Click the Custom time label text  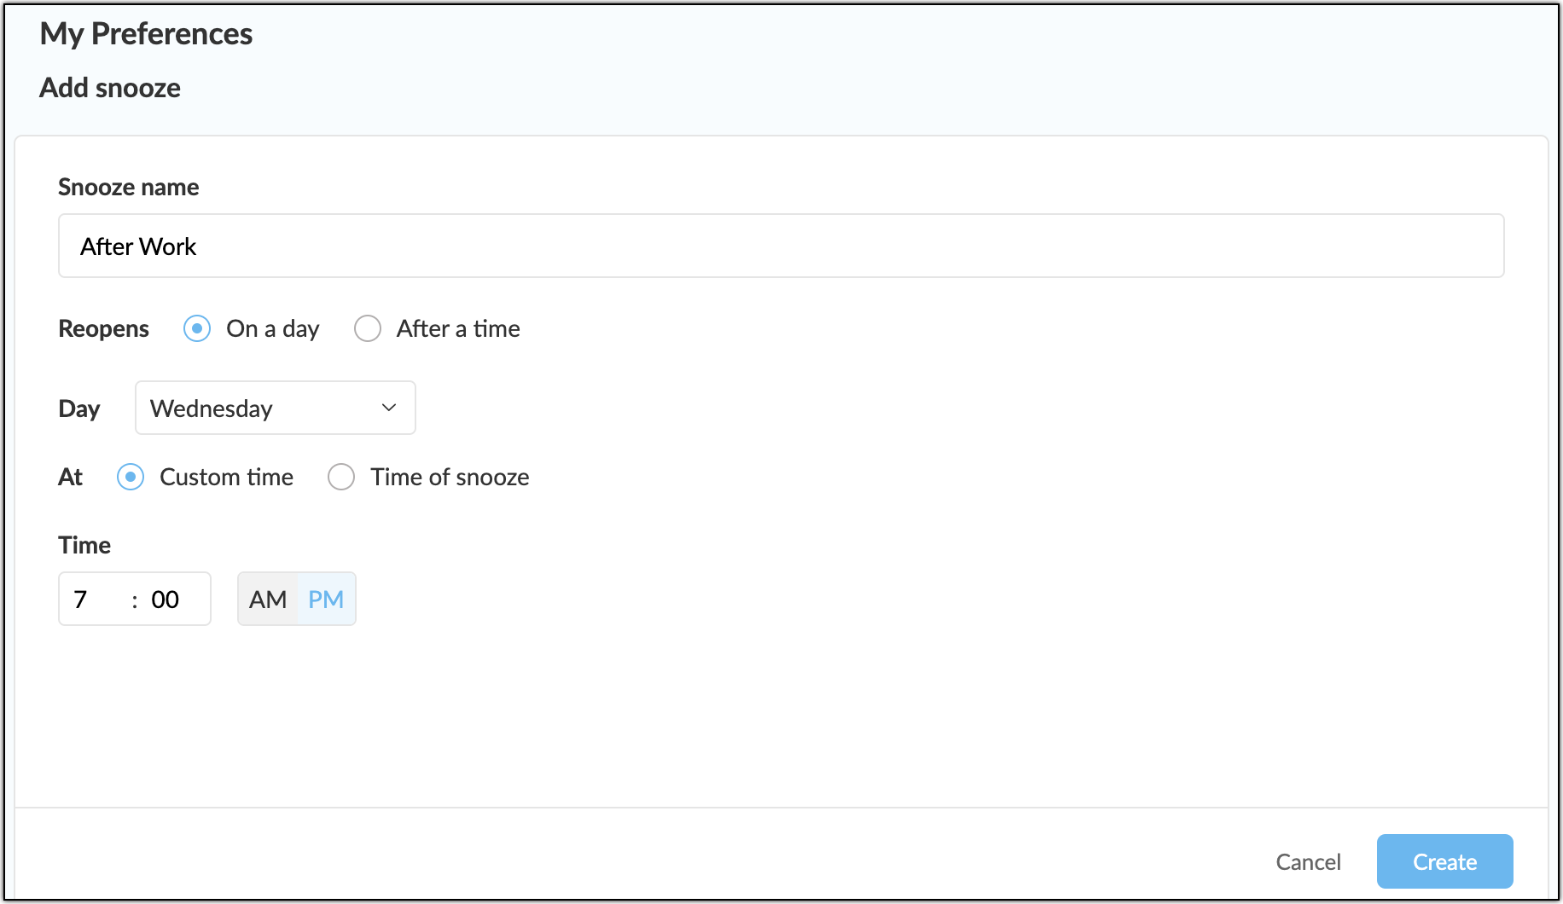[227, 477]
